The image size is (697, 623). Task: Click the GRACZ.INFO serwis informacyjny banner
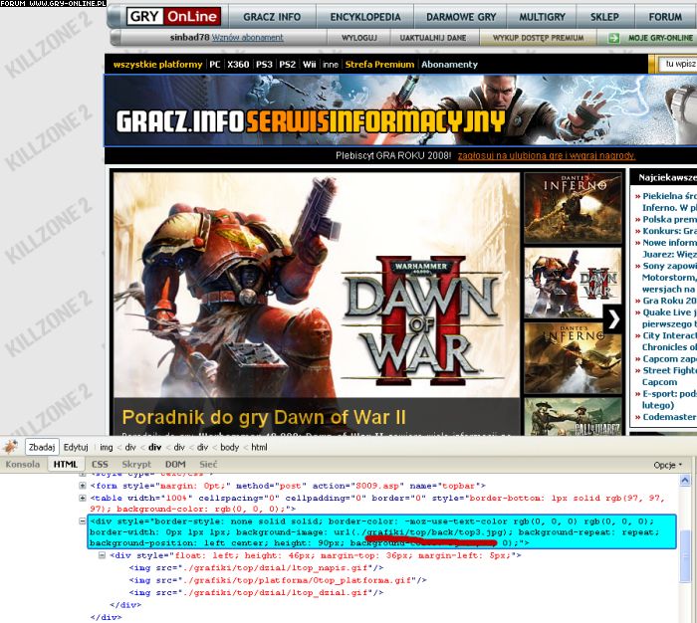click(400, 109)
